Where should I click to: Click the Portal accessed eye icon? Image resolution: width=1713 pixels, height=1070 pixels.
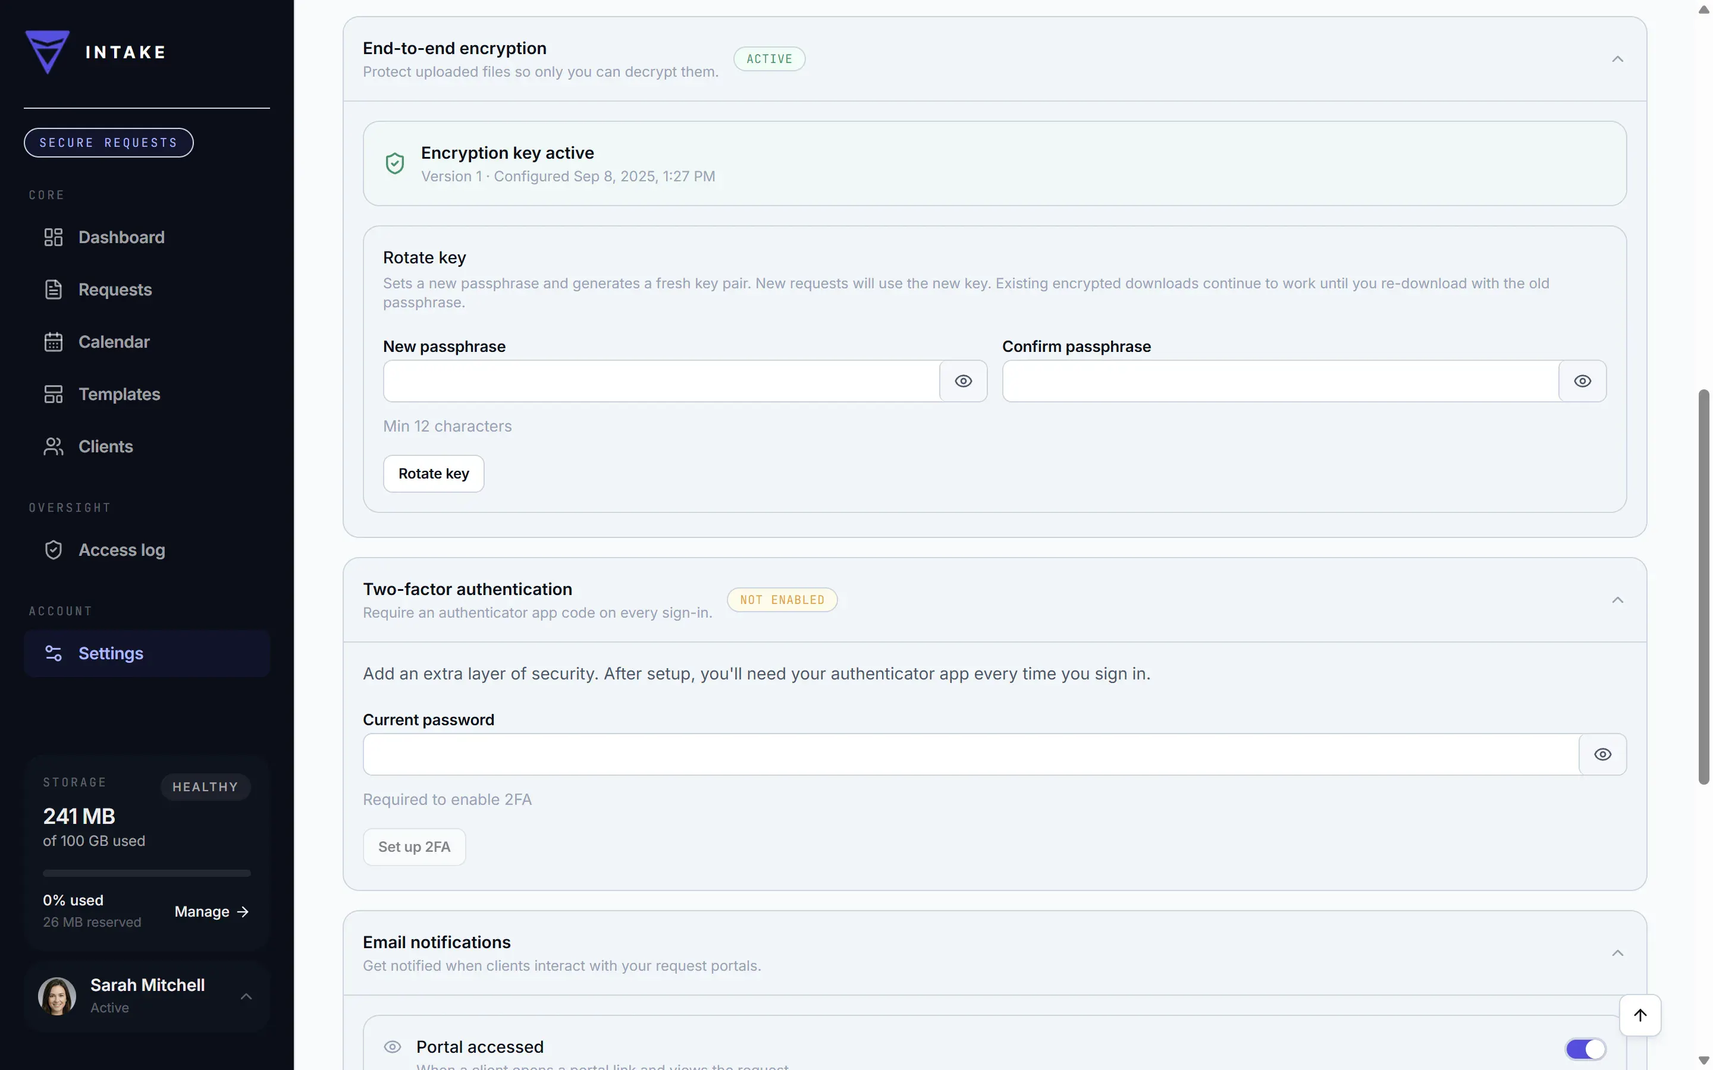click(x=392, y=1047)
